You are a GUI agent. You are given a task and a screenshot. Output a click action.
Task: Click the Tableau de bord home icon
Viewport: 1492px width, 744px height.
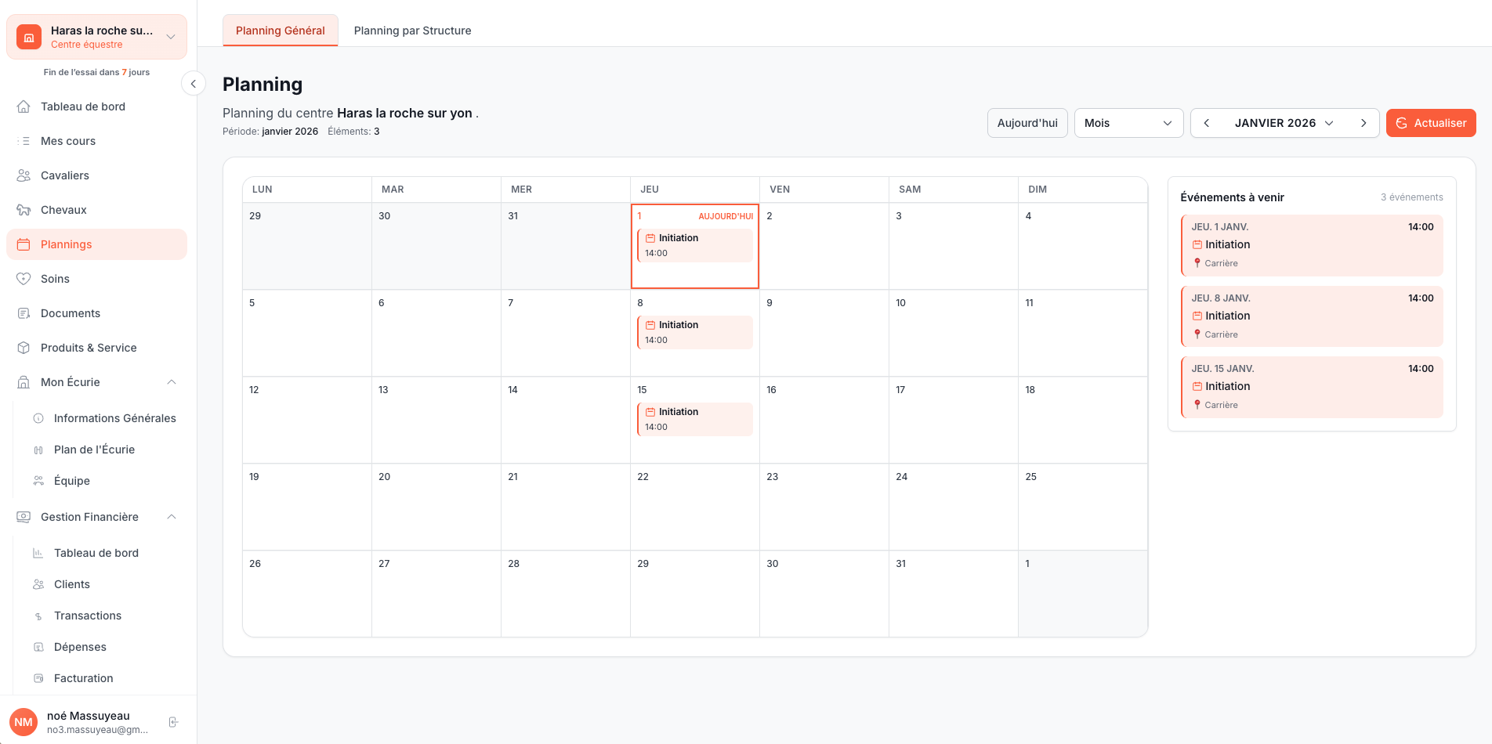24,107
